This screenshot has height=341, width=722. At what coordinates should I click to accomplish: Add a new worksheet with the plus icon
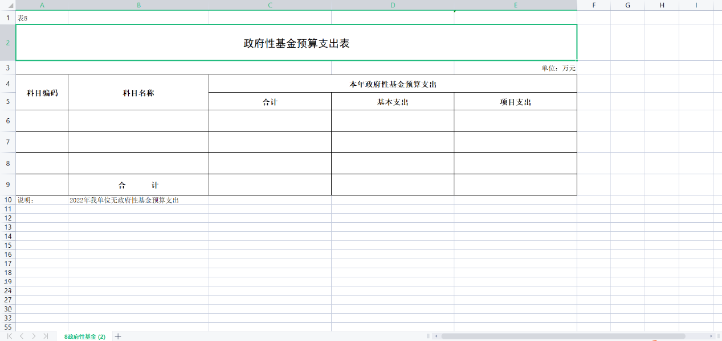coord(117,336)
